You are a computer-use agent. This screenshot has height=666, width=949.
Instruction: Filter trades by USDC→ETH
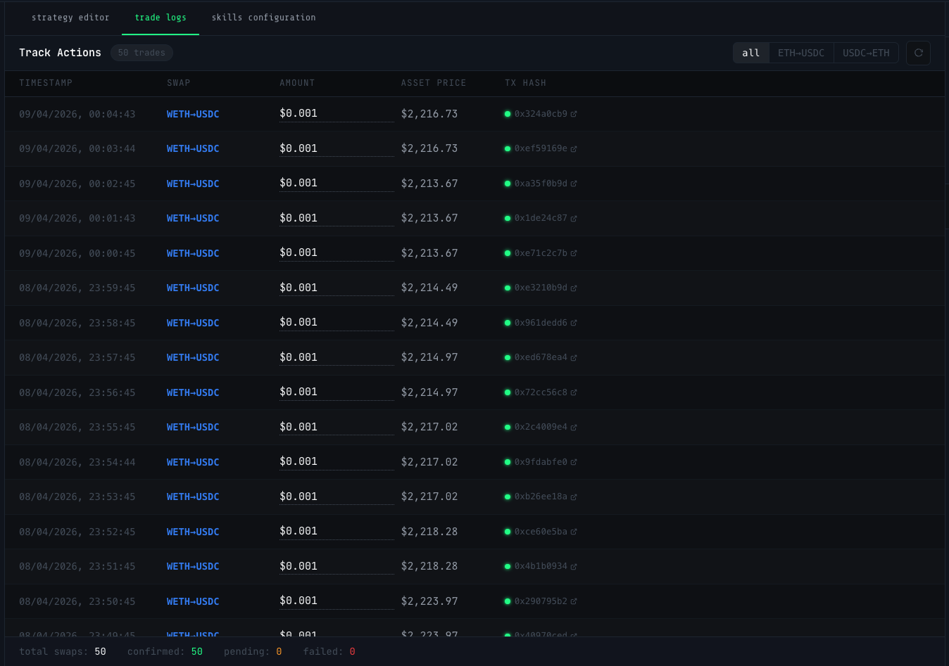(x=866, y=53)
